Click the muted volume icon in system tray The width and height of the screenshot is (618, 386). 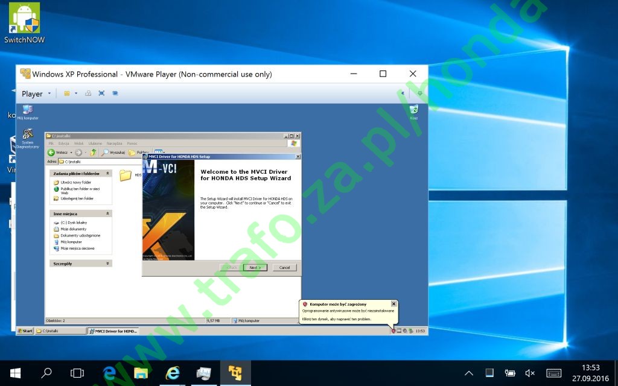pos(530,373)
